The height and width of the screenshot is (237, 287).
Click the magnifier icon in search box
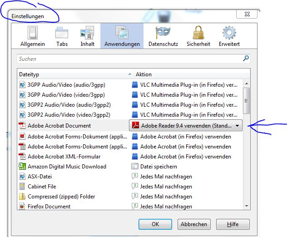point(246,59)
